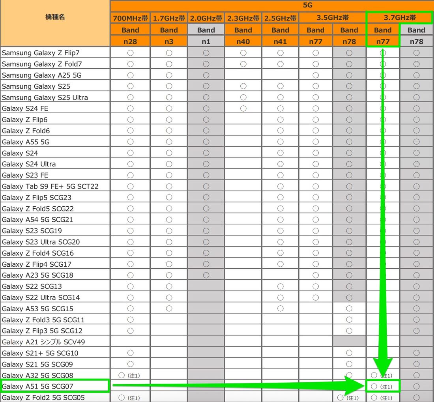Click the n41 band label
The image size is (434, 402).
click(280, 41)
